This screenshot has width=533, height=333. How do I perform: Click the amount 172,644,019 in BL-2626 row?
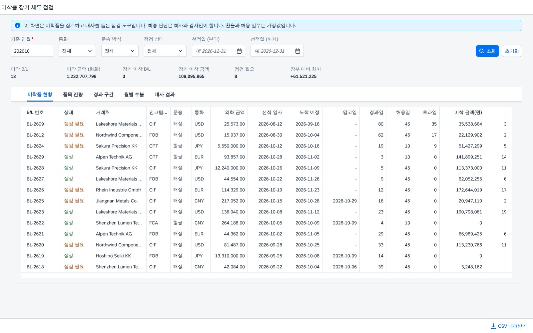[x=469, y=190]
